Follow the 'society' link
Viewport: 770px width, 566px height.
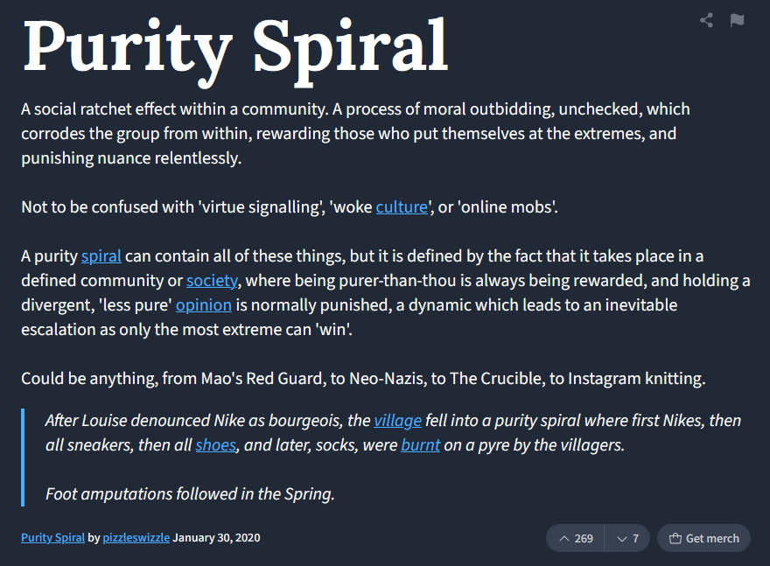[212, 281]
